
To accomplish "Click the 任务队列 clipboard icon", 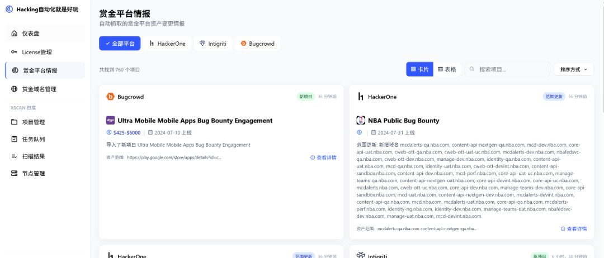I will 14,139.
